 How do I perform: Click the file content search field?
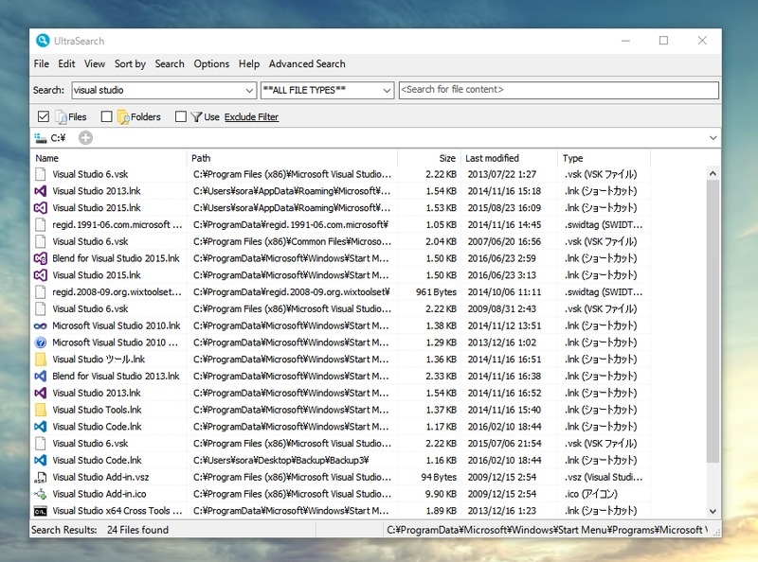point(558,90)
